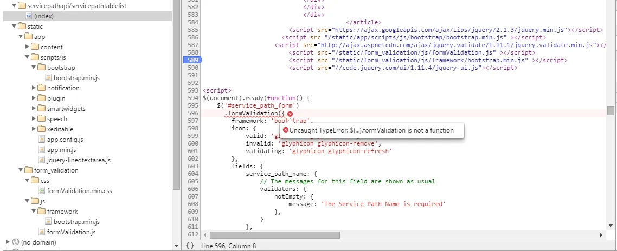Expand the (no domain) node
The image size is (617, 251).
tap(8, 242)
